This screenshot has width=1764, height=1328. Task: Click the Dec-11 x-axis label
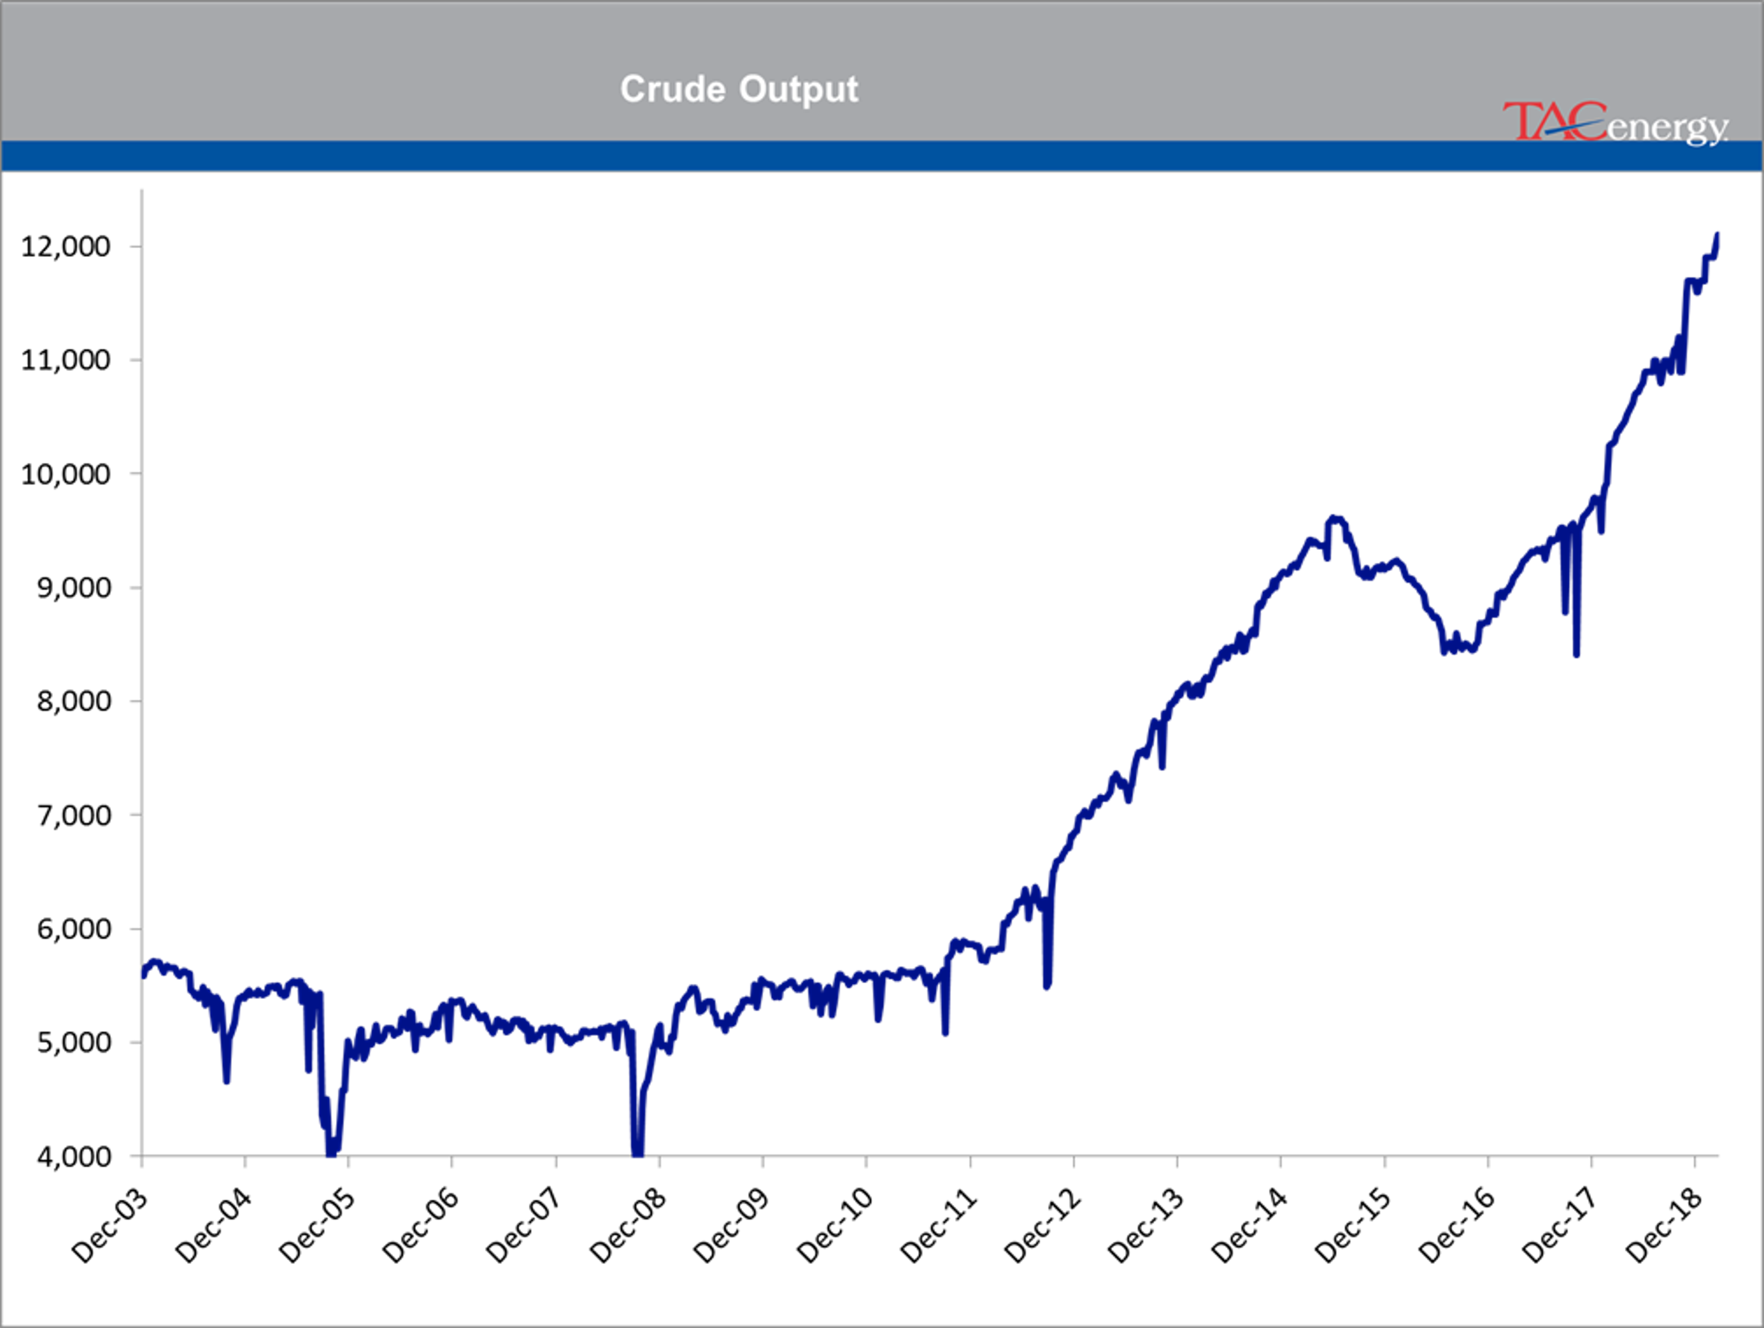pyautogui.click(x=939, y=1226)
